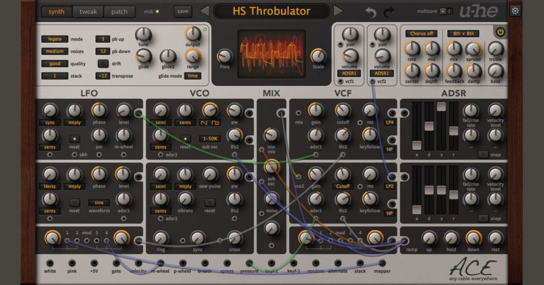The height and width of the screenshot is (285, 544).
Task: Open the legato voice mode selector
Action: (x=54, y=38)
